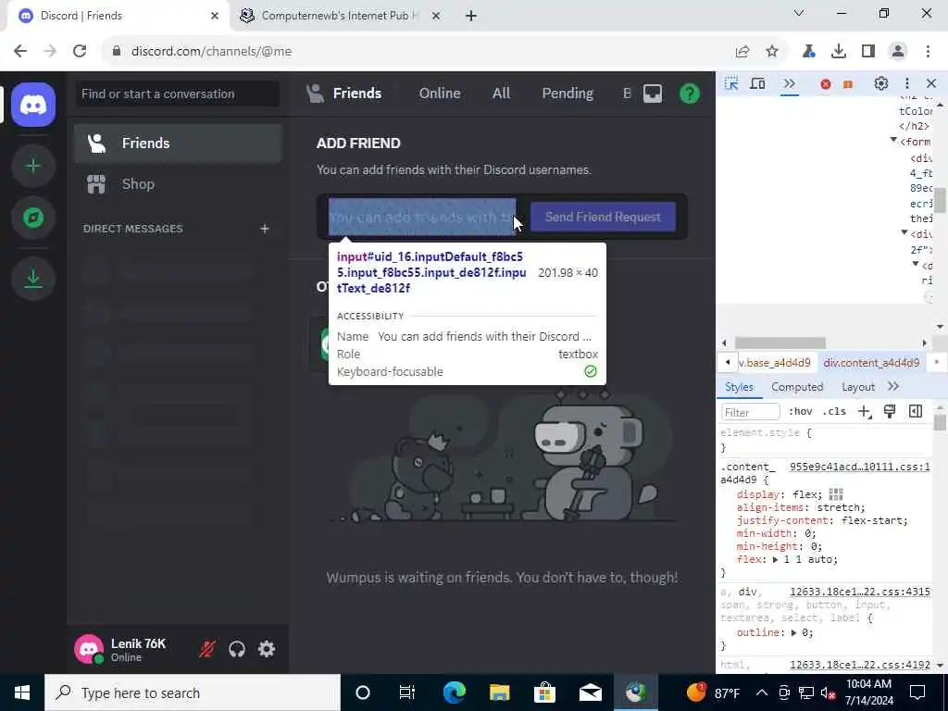Toggle deafen with the headphones icon
Image resolution: width=948 pixels, height=711 pixels.
click(237, 649)
